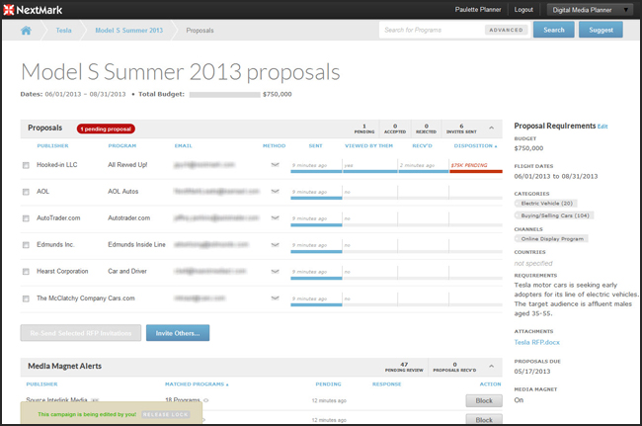Viewport: 642px width, 426px height.
Task: Open the Tesla breadcrumb
Action: click(63, 31)
